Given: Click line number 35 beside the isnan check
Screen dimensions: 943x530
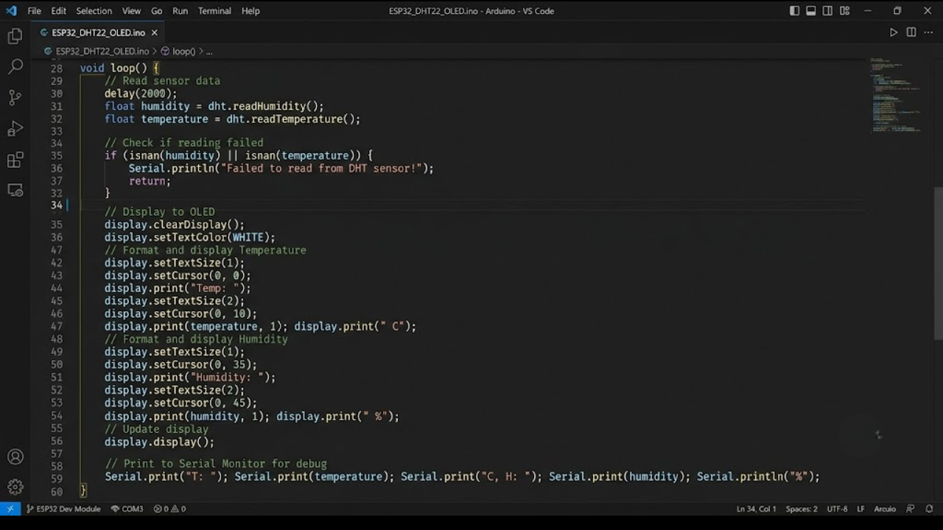Looking at the screenshot, I should click(57, 155).
